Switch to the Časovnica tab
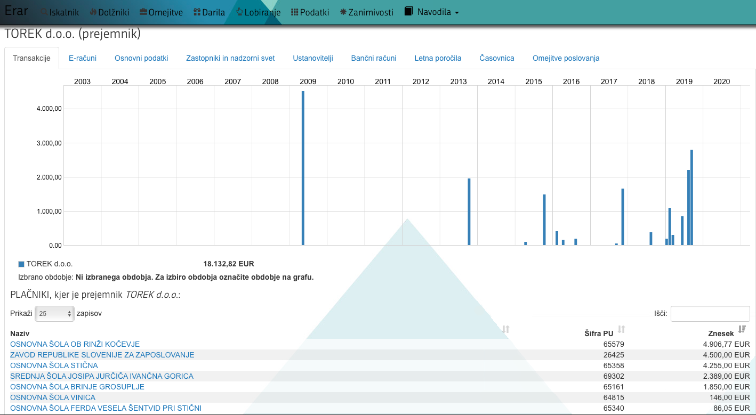The image size is (756, 415). (x=497, y=59)
